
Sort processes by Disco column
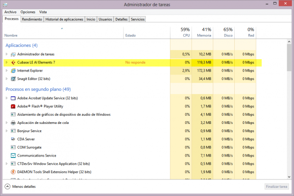coord(224,33)
